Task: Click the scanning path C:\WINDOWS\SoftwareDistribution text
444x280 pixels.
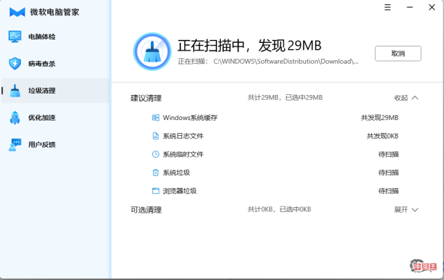Action: click(x=286, y=62)
